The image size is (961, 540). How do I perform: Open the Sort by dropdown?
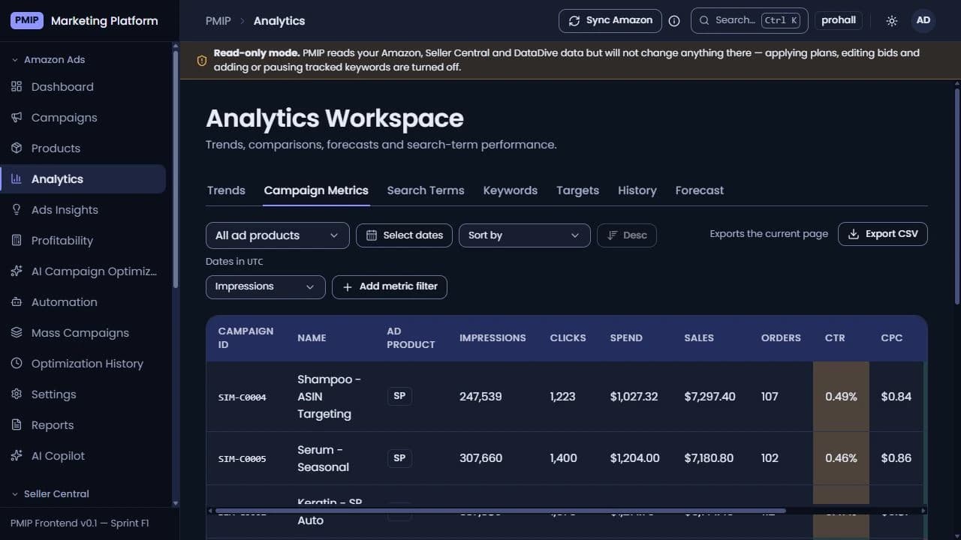(524, 235)
